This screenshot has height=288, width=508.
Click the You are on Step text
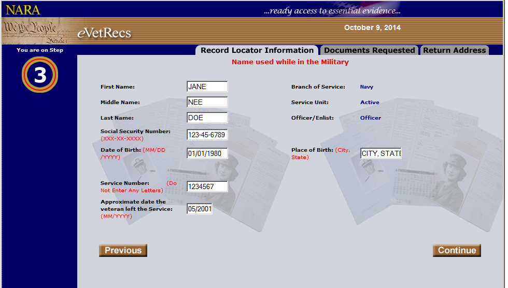[40, 50]
